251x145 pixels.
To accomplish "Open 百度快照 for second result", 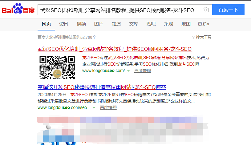I will 108,107.
